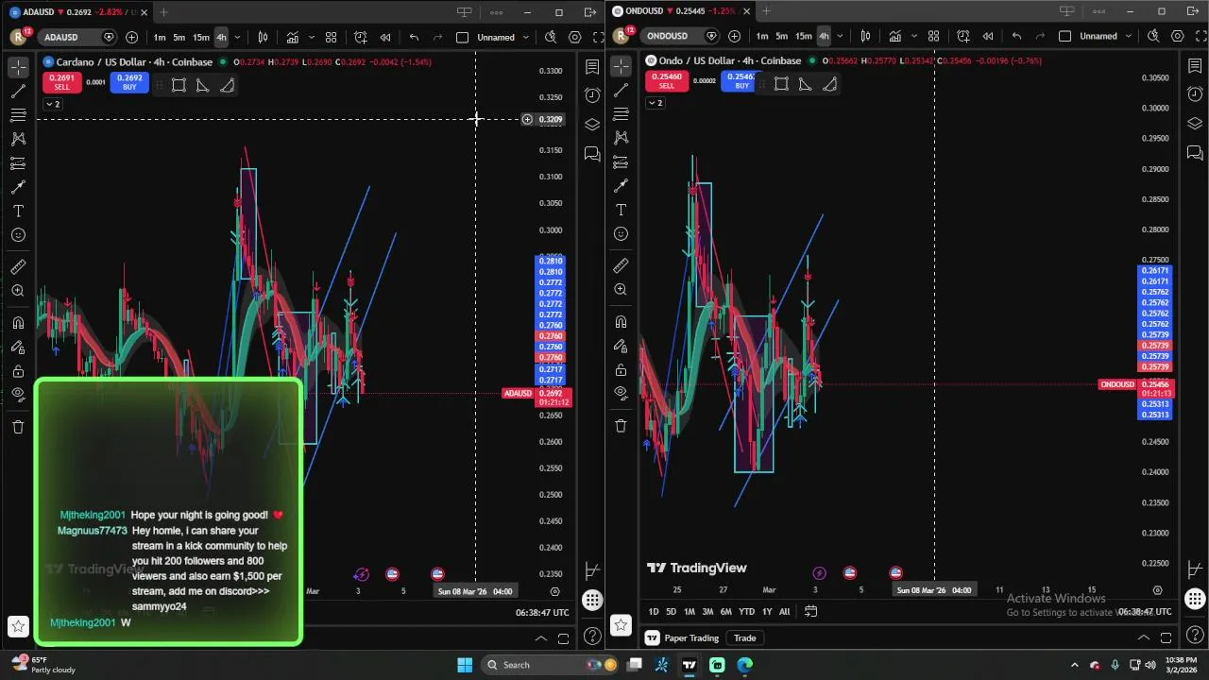1209x680 pixels.
Task: Open emoji icons tool in ONDOUSD left toolbar
Action: 621,233
